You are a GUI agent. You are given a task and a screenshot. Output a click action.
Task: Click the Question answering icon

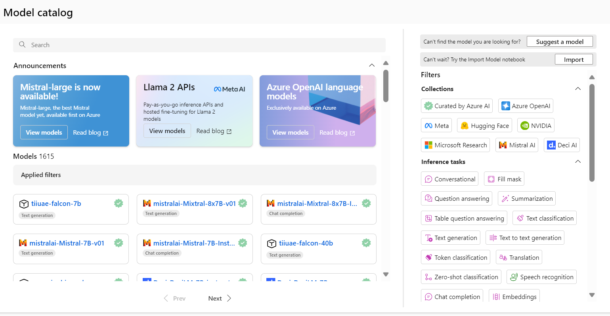click(x=428, y=198)
